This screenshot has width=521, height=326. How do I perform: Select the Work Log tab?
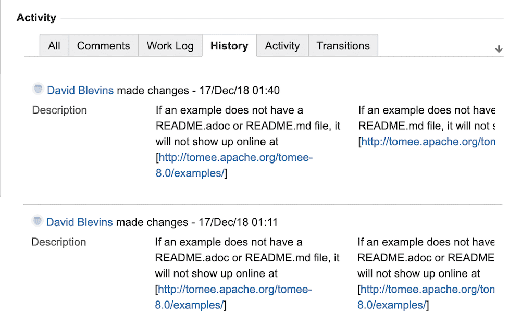(x=170, y=45)
